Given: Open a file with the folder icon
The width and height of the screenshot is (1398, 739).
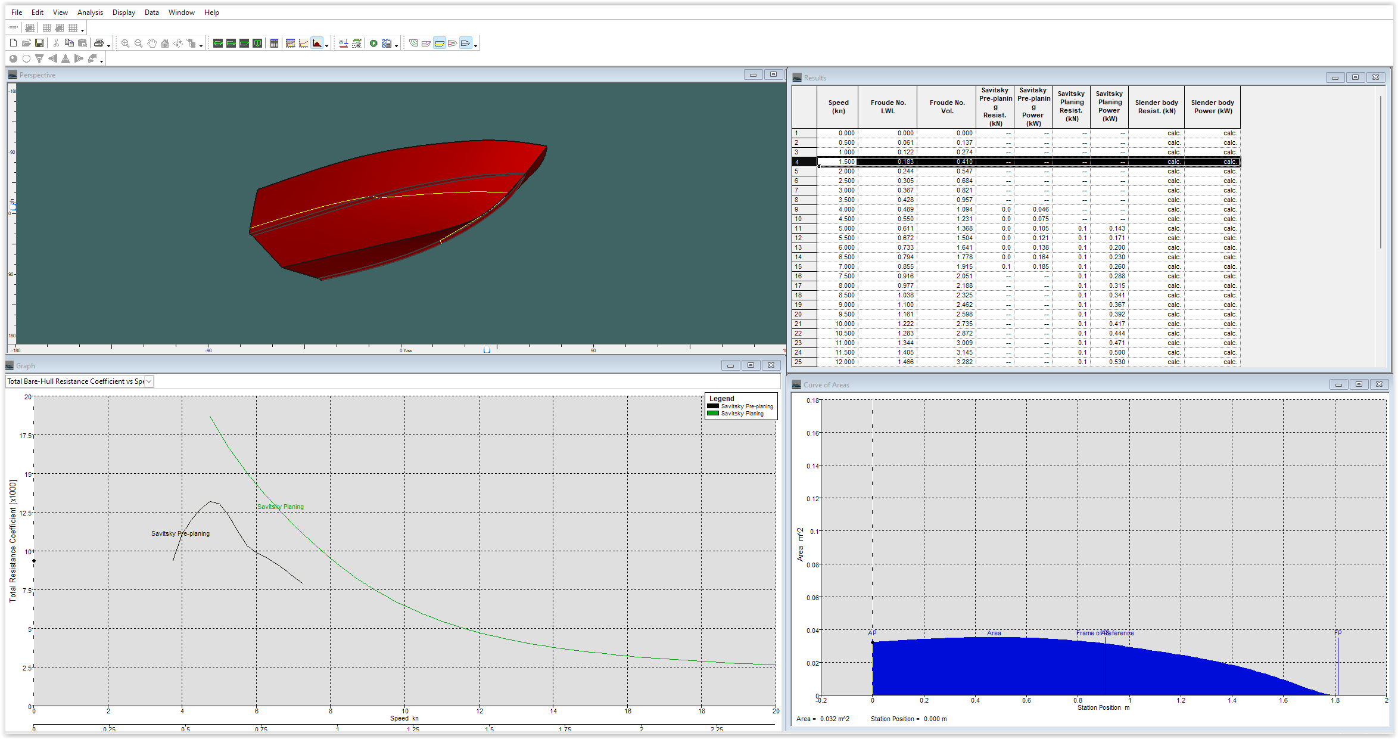Looking at the screenshot, I should 26,43.
